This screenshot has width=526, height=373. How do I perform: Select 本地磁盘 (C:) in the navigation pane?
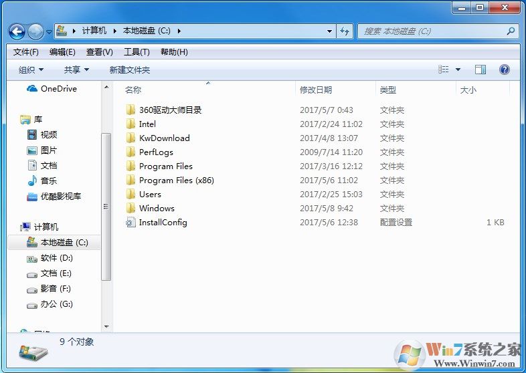click(x=54, y=242)
